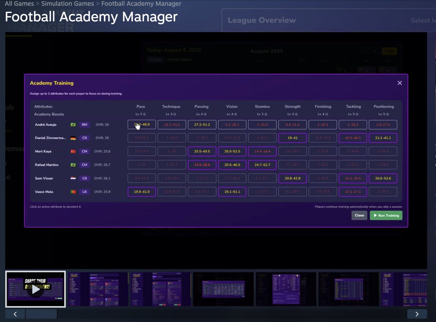Deselect Daniel Zimmermann's Strength 19–41 focus

[x=293, y=138]
